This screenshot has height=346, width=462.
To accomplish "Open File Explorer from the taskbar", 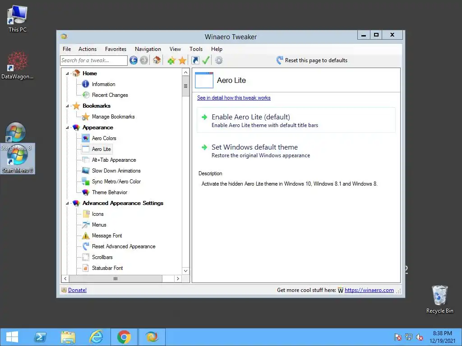I will [68, 337].
